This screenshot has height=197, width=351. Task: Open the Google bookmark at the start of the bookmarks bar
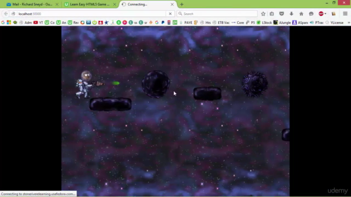coord(3,22)
